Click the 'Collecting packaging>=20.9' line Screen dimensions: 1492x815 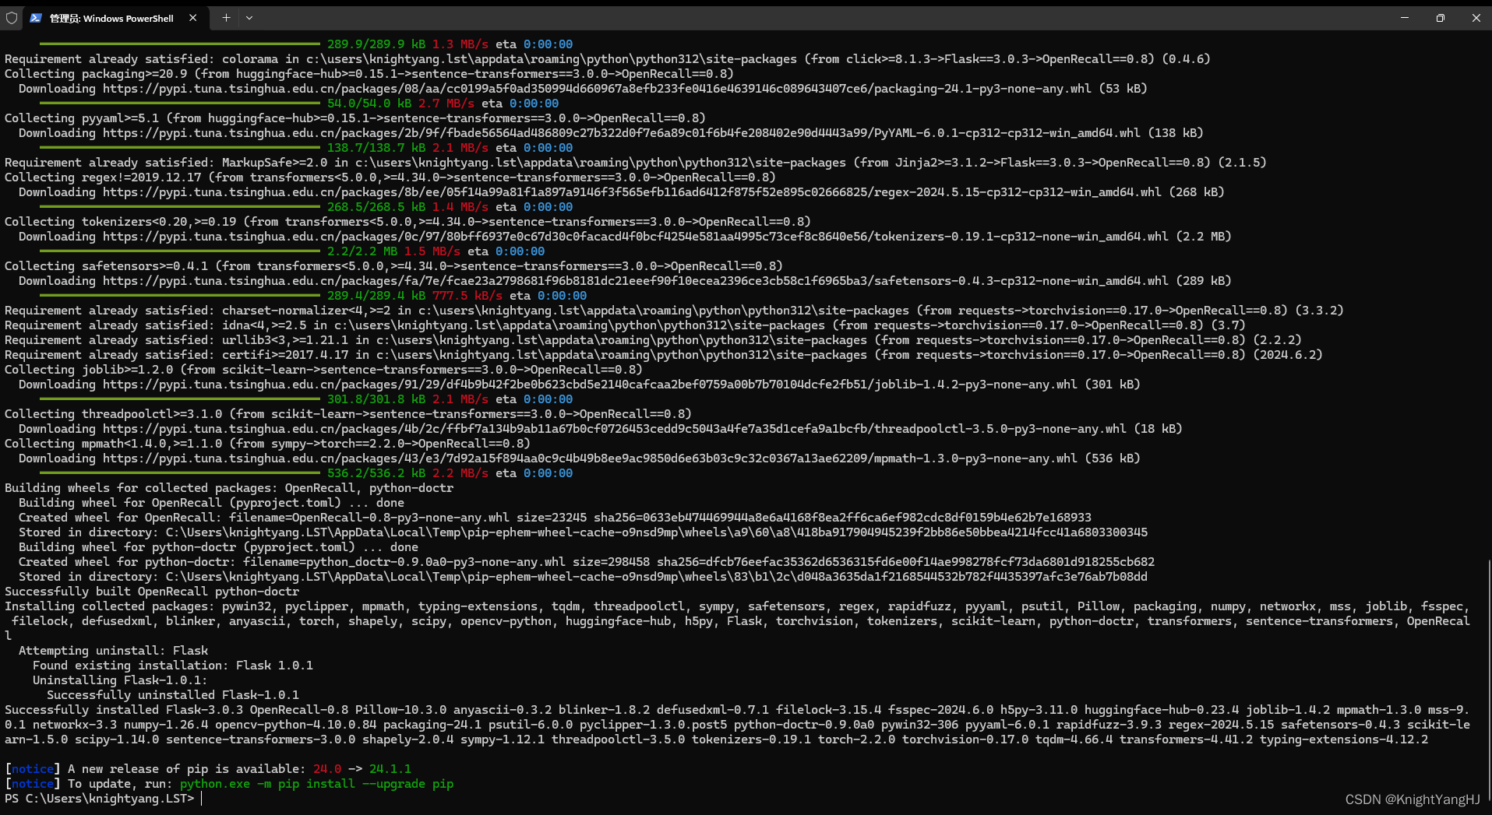click(x=369, y=74)
